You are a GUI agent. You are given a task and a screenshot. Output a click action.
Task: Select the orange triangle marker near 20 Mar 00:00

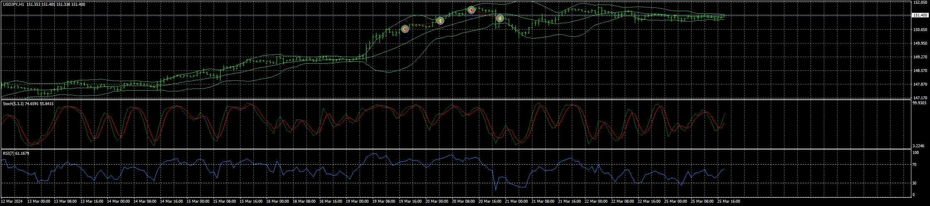point(440,20)
